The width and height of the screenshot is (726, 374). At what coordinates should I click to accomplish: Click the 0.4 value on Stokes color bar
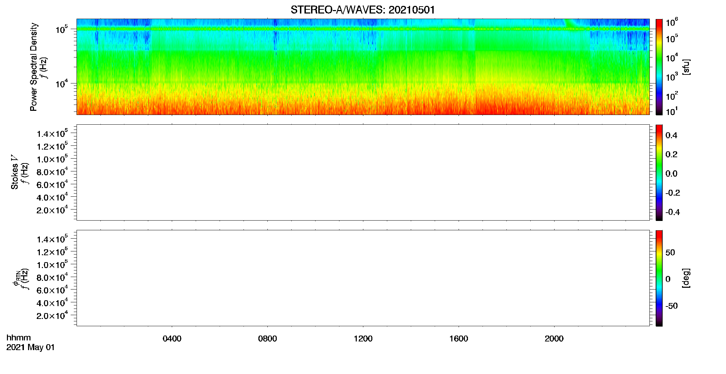[x=671, y=135]
